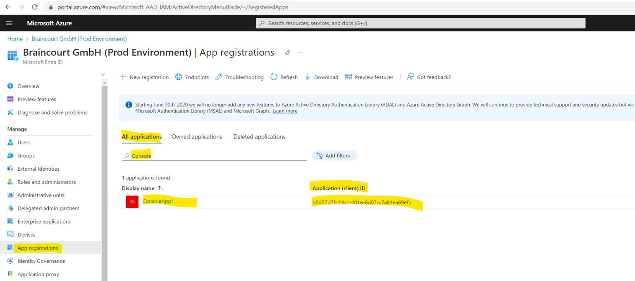Screen dimensions: 635x281
Task: Open the Display name sort dropdown
Action: [x=161, y=188]
